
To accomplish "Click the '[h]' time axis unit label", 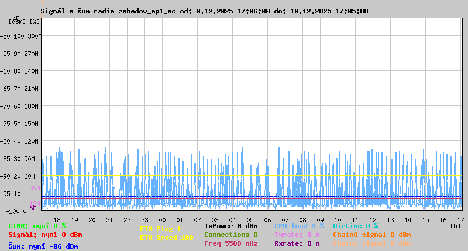I will 456,225.
